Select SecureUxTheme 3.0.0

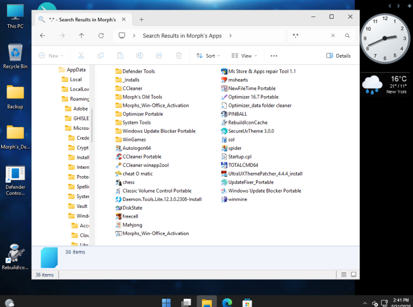click(x=248, y=131)
